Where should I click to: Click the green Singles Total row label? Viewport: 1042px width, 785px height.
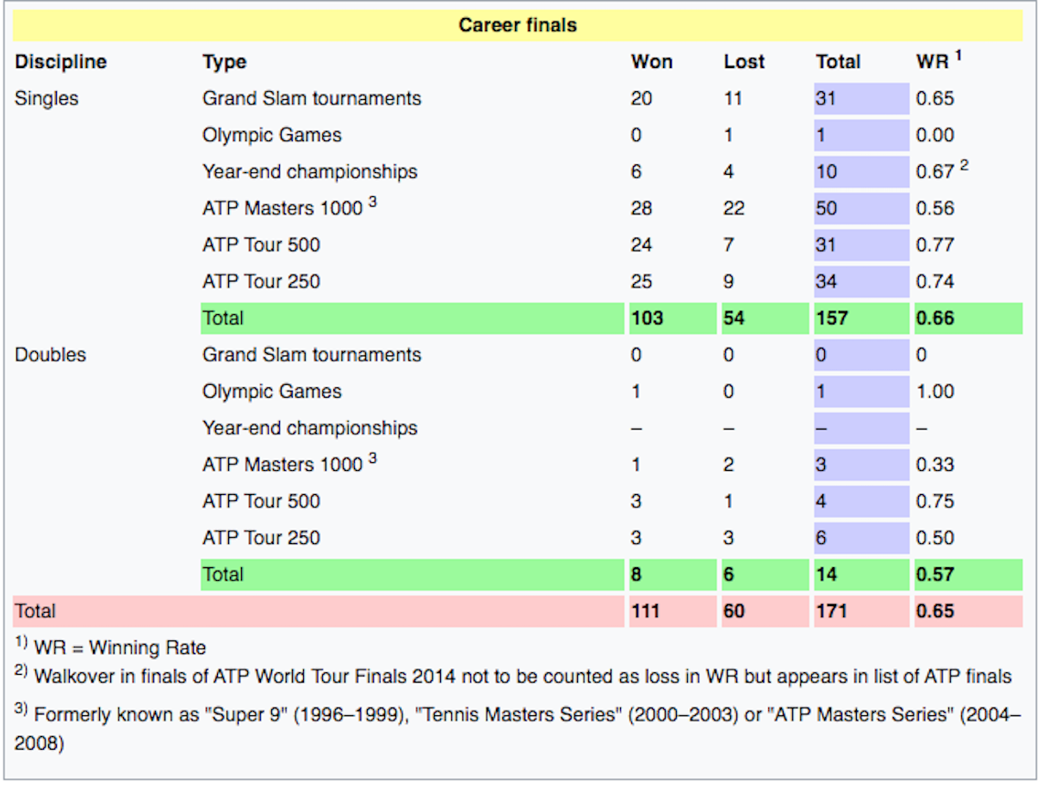[x=412, y=318]
